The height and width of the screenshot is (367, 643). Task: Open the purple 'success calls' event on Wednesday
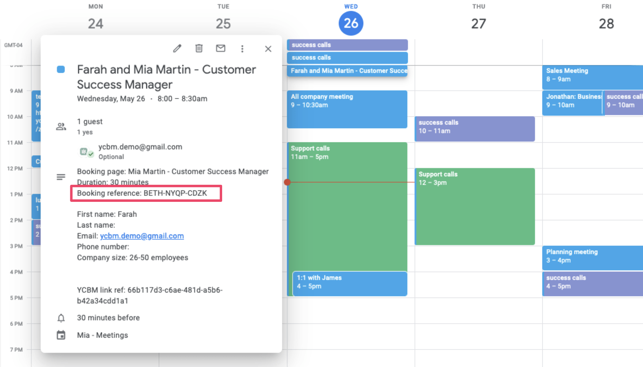(x=347, y=45)
